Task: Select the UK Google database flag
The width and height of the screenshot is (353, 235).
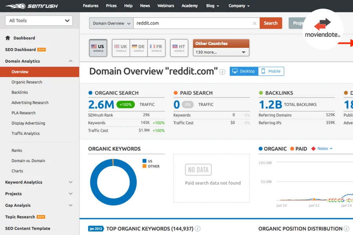Action: [x=120, y=48]
